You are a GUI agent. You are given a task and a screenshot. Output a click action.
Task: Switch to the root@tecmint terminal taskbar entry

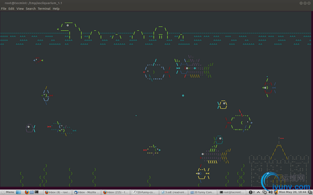232,192
